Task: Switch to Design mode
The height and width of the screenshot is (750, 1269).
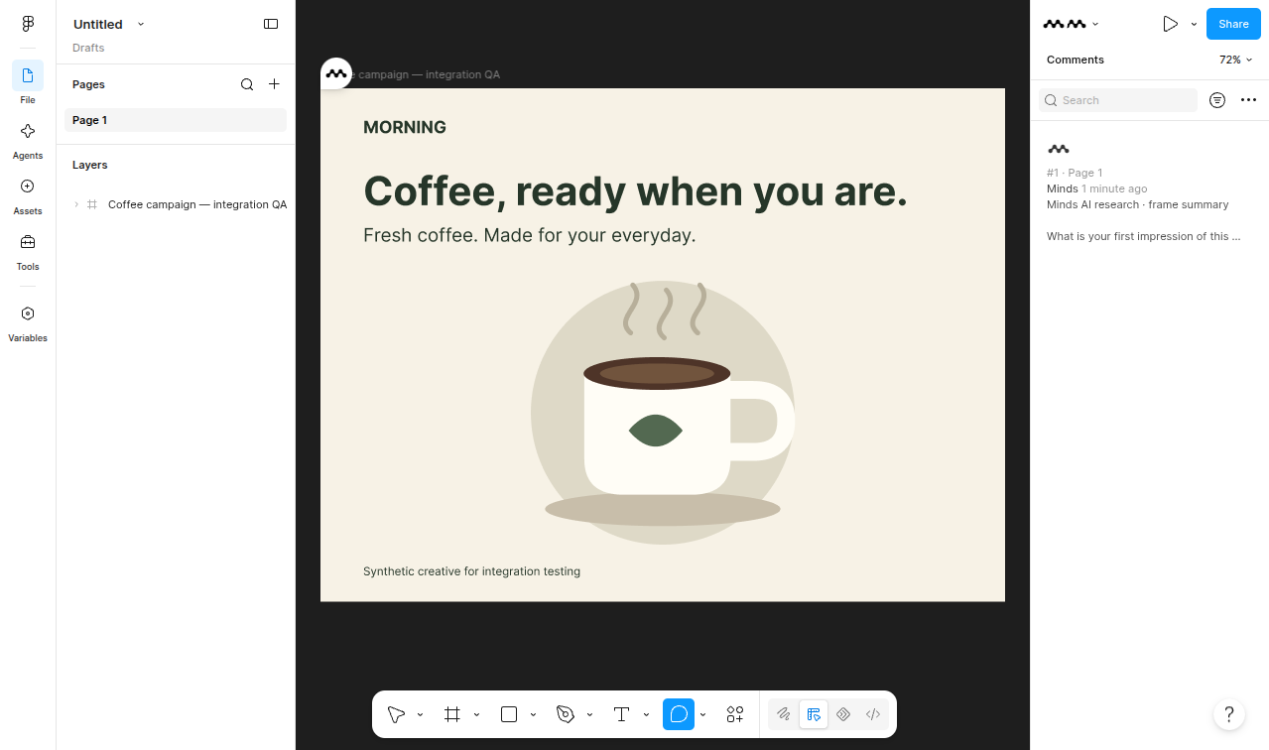Action: pos(814,714)
